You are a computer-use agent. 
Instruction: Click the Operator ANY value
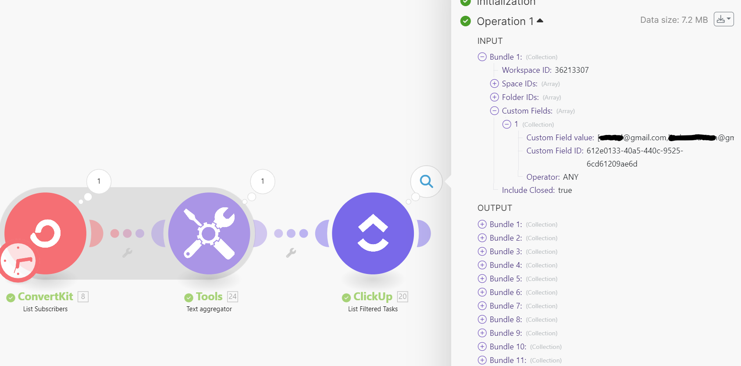[571, 177]
